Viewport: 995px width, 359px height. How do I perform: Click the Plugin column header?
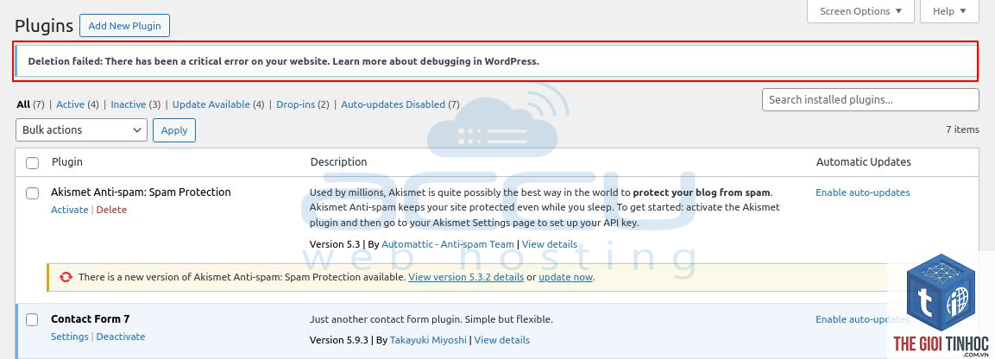tap(67, 161)
